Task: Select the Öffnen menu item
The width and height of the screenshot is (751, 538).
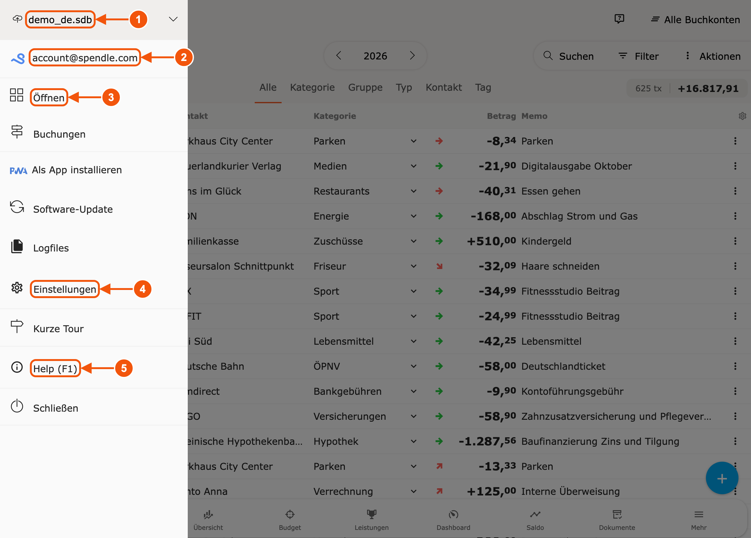Action: tap(49, 98)
